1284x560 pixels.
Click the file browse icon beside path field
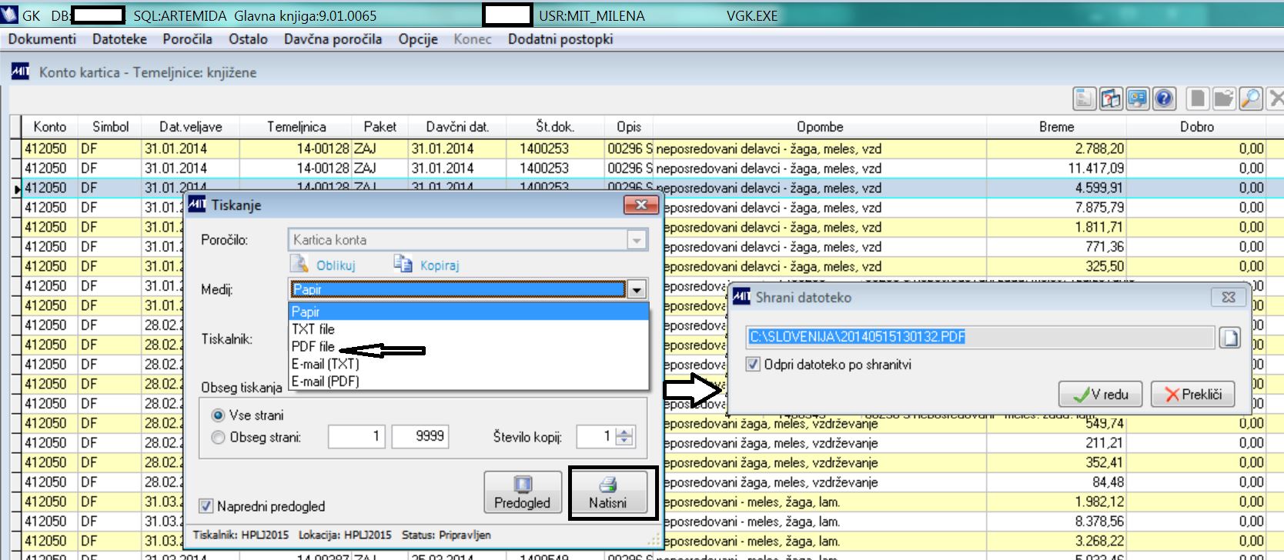click(x=1229, y=338)
